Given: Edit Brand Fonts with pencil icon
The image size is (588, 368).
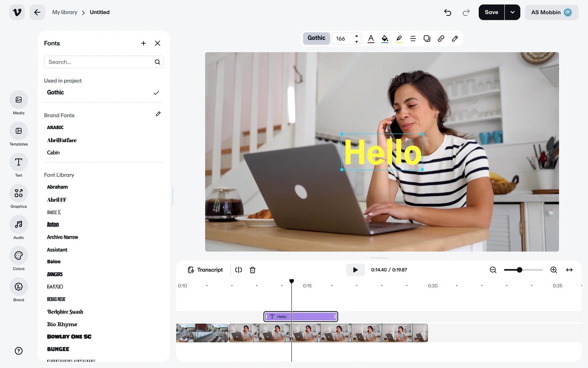Looking at the screenshot, I should [158, 114].
